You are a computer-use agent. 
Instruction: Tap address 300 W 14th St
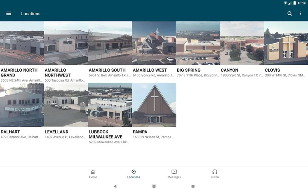point(285,75)
